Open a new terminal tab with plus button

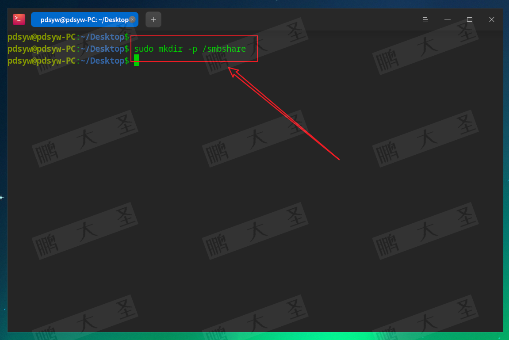tap(153, 19)
